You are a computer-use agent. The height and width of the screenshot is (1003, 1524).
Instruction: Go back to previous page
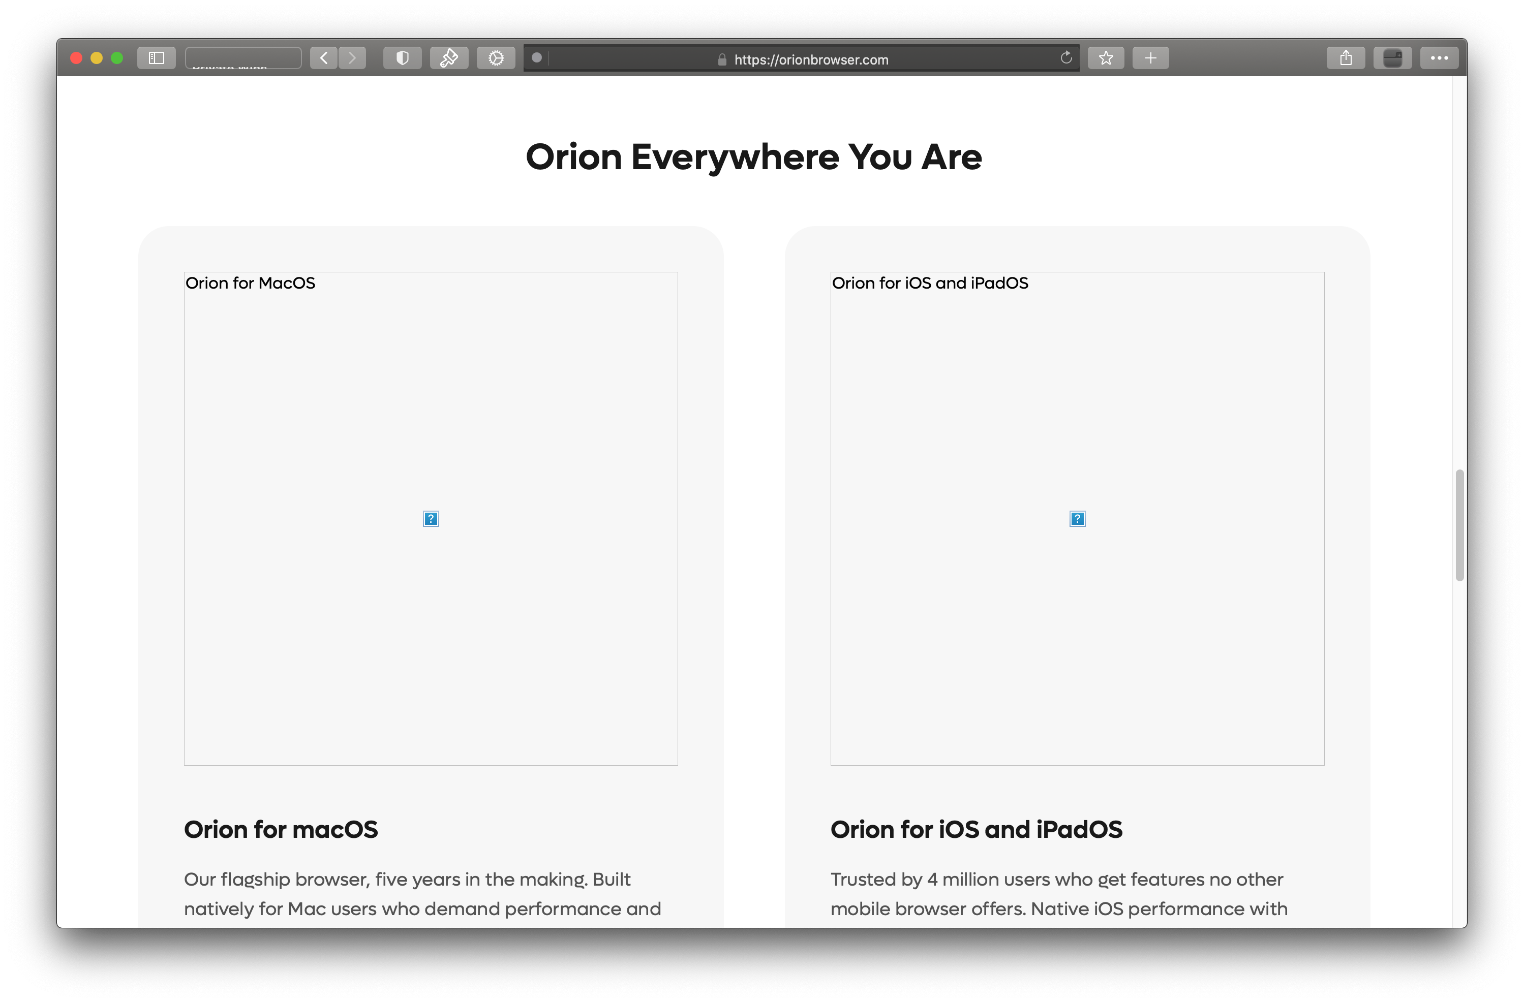point(323,58)
